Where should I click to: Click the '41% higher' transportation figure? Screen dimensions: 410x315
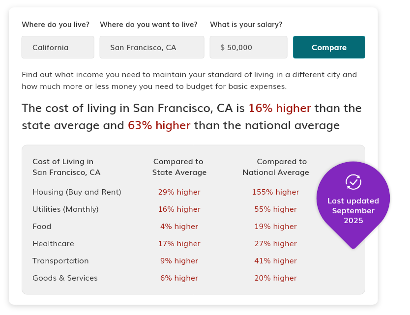point(275,260)
